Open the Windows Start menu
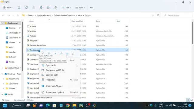 (5, 106)
